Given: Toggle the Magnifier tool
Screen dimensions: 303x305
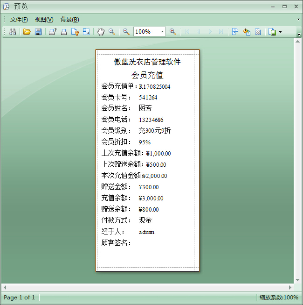Looking at the screenshot, I should pos(112,32).
